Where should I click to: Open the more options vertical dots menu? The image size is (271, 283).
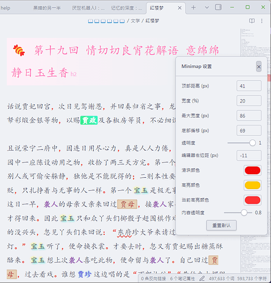click(262, 21)
